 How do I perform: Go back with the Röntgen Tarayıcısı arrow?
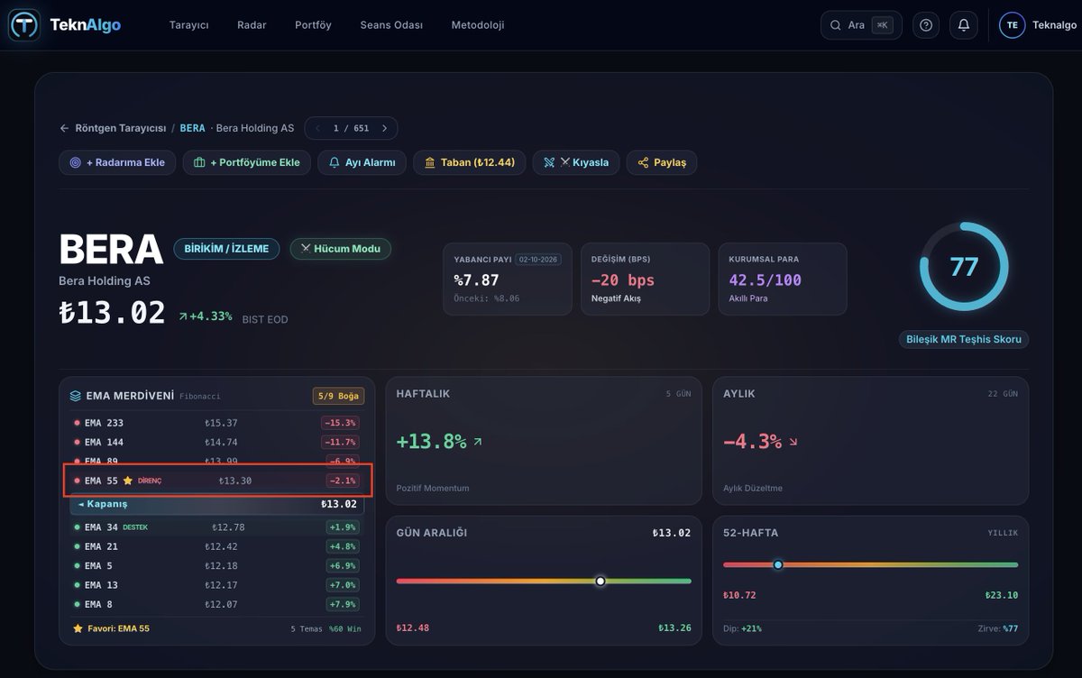64,128
